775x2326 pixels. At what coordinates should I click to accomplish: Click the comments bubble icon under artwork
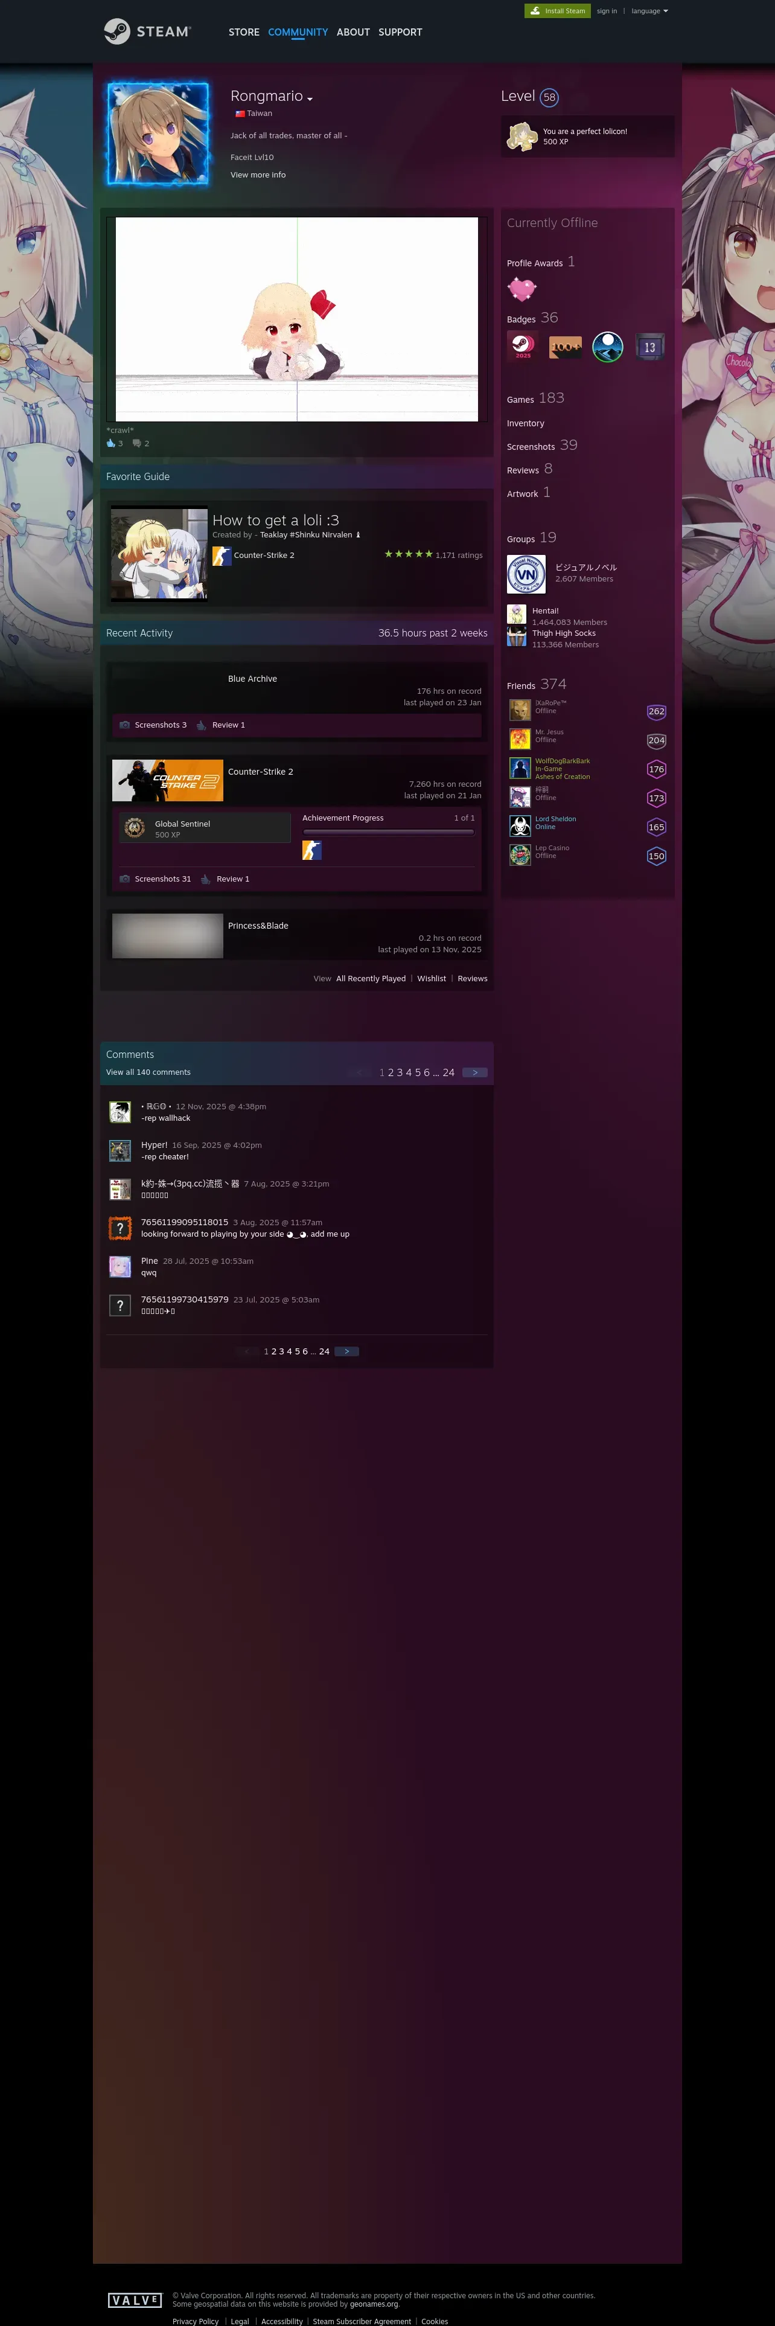(137, 443)
